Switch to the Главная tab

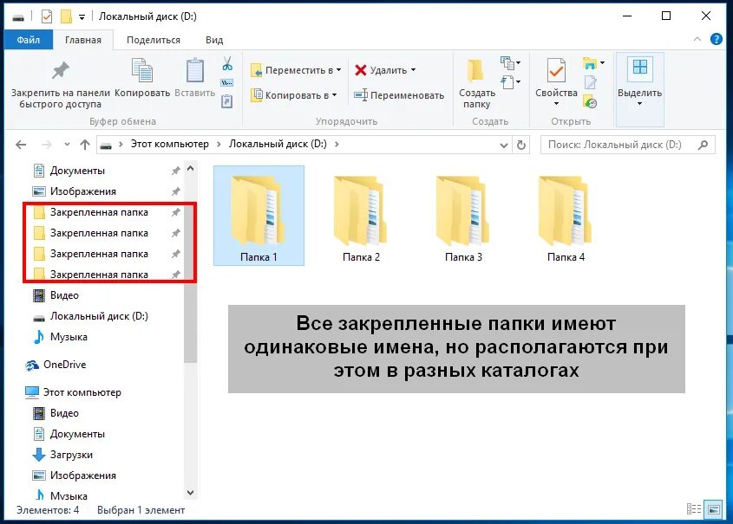click(x=82, y=40)
